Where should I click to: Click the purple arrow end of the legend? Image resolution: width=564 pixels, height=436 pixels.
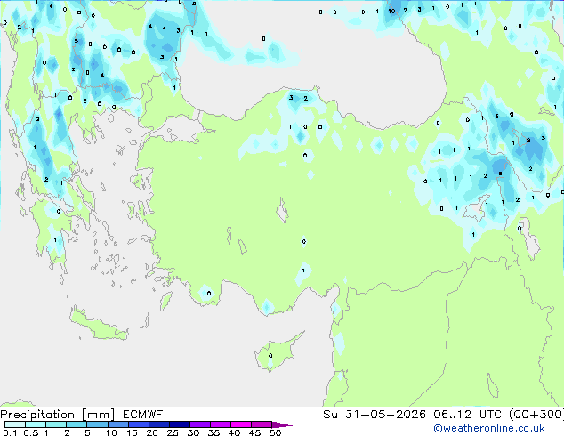pos(282,424)
